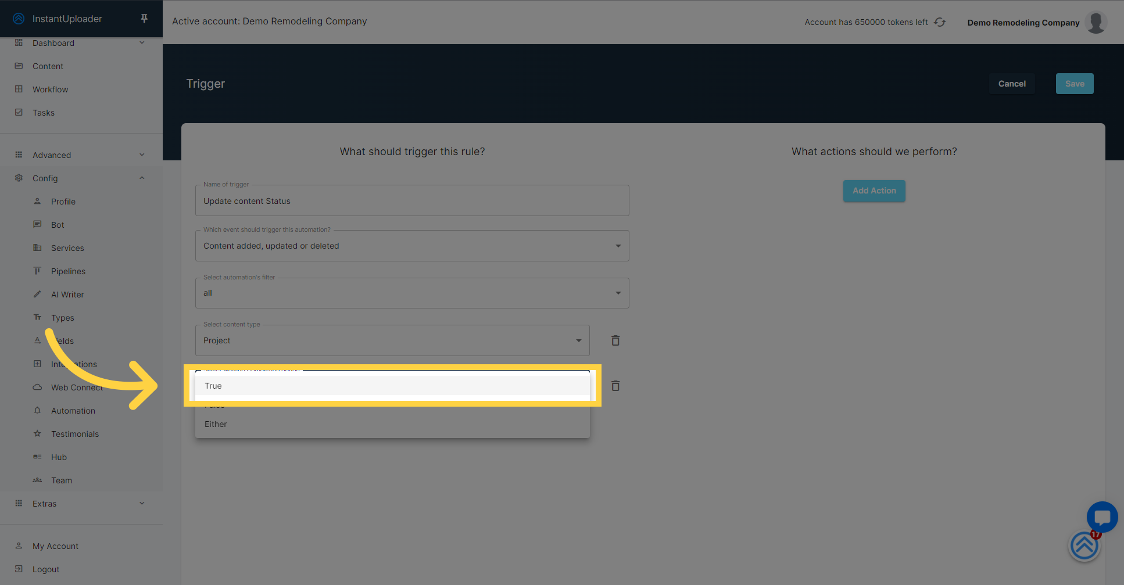The width and height of the screenshot is (1124, 585).
Task: Click the Integrations plus-box icon
Action: (x=37, y=364)
